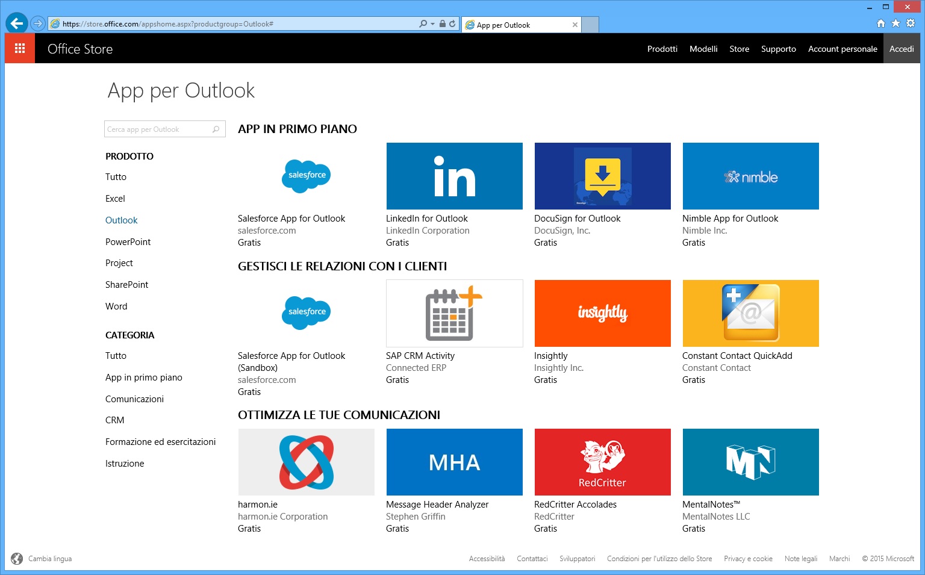
Task: Open browser Tools gear icon
Action: coord(911,23)
